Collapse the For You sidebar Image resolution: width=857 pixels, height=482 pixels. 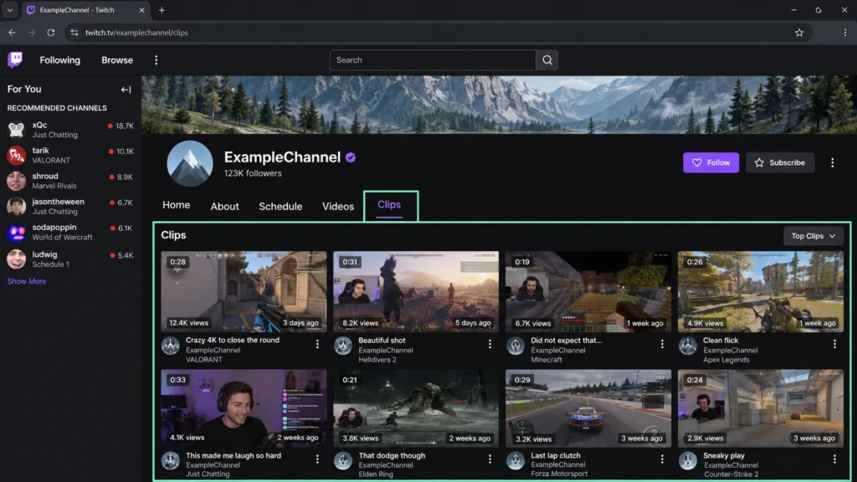(x=126, y=89)
